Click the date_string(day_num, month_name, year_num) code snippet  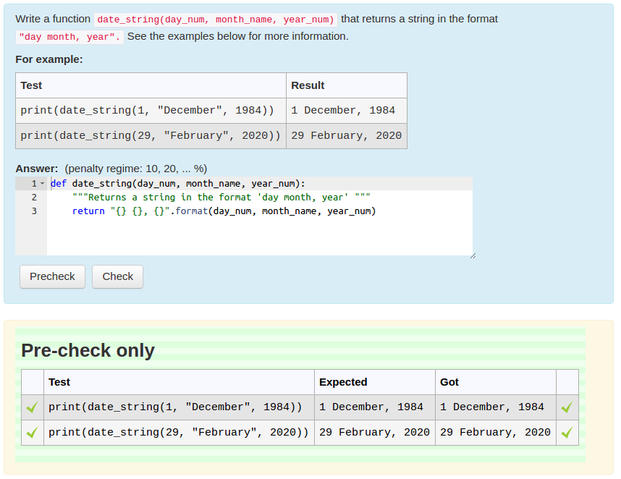(x=216, y=20)
